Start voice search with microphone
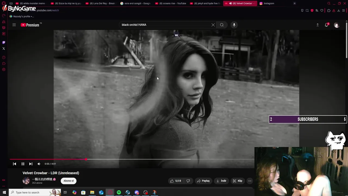 point(234,25)
